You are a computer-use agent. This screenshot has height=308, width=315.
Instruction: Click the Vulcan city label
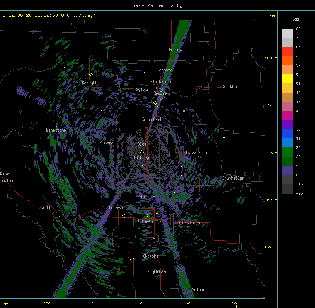click(198, 290)
